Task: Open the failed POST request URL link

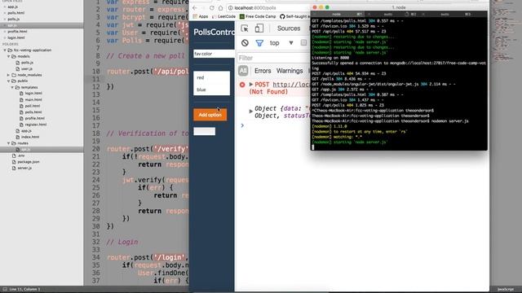Action: 291,85
